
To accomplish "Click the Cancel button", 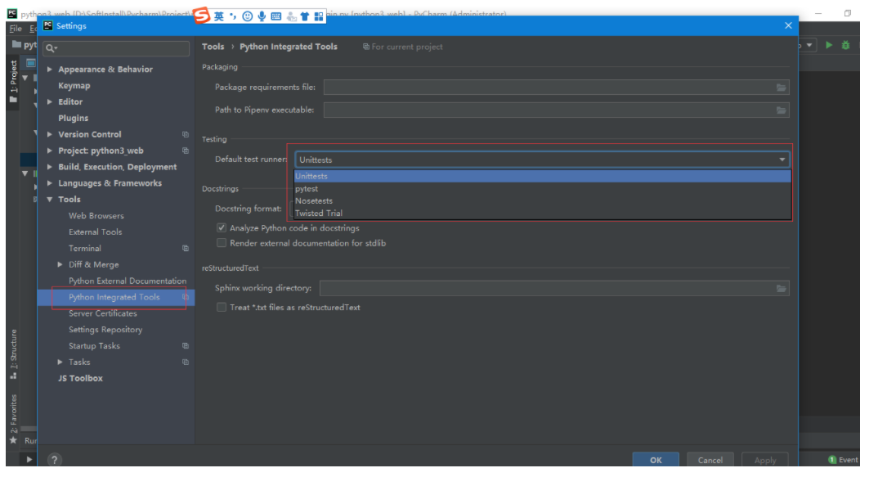I will [x=710, y=460].
